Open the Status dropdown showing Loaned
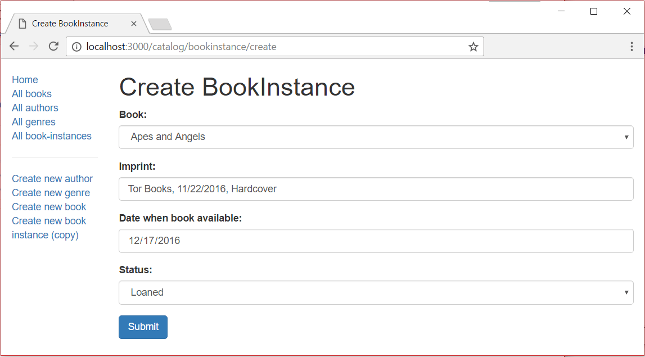 click(x=376, y=293)
